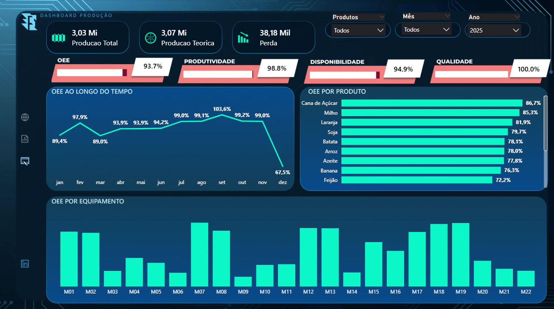Click the M16 equipment bar
554x309 pixels.
tap(395, 269)
